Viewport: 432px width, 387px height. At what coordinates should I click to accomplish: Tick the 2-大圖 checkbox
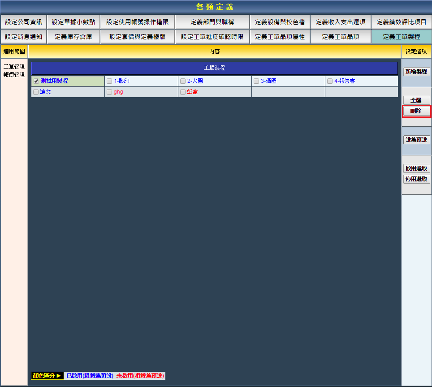pos(183,82)
